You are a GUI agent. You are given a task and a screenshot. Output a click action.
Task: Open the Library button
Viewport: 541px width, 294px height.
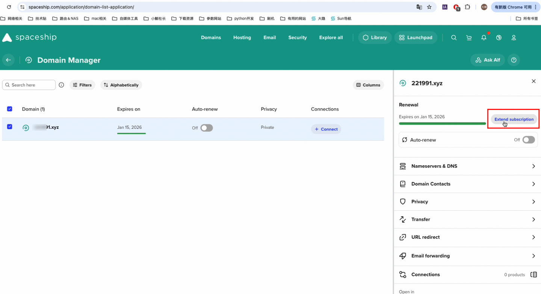click(375, 38)
